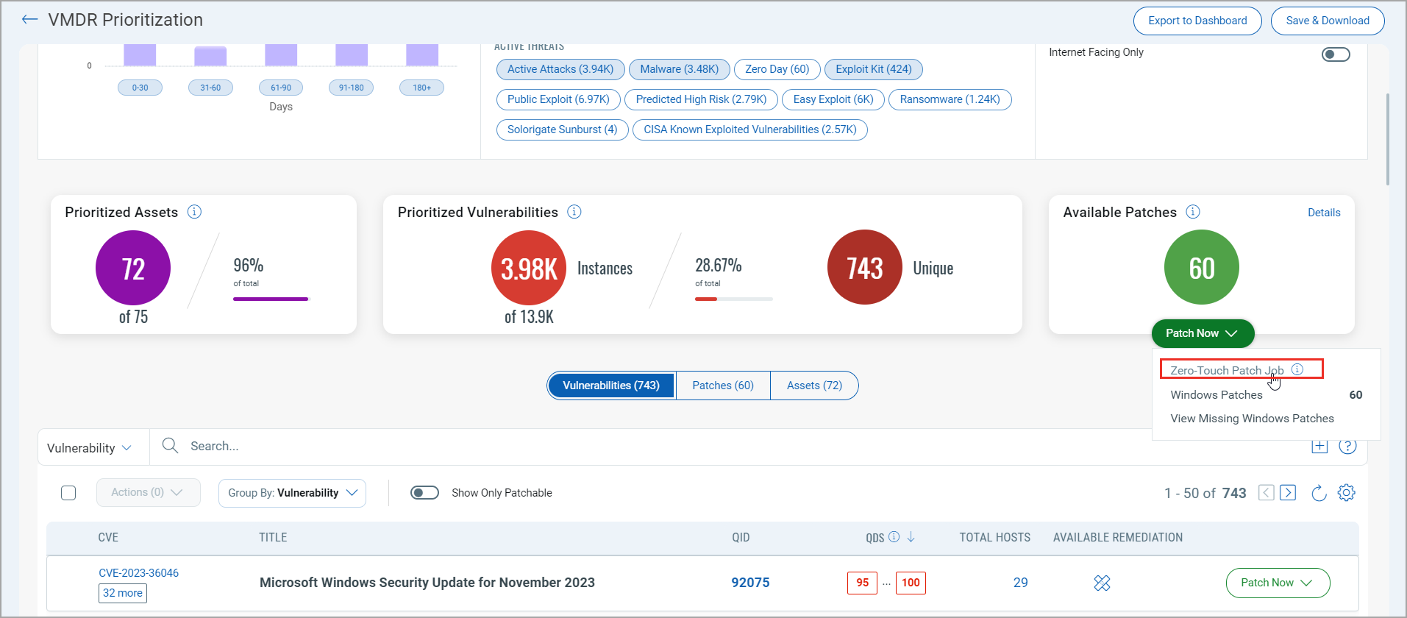Open the row Patch Now dropdown
The image size is (1407, 618).
pos(1278,583)
